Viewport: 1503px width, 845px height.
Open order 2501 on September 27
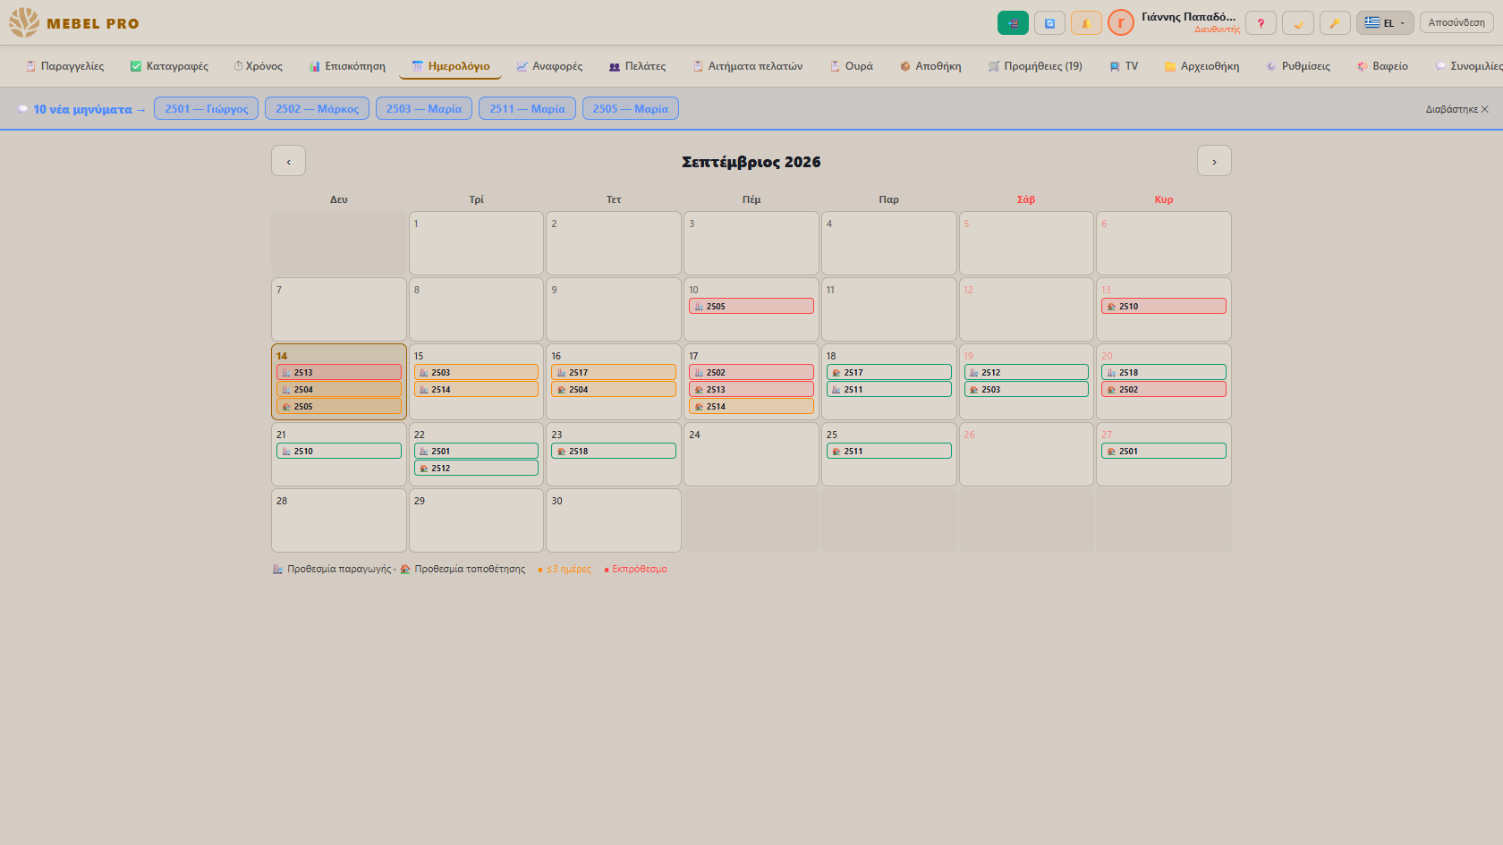pos(1164,451)
